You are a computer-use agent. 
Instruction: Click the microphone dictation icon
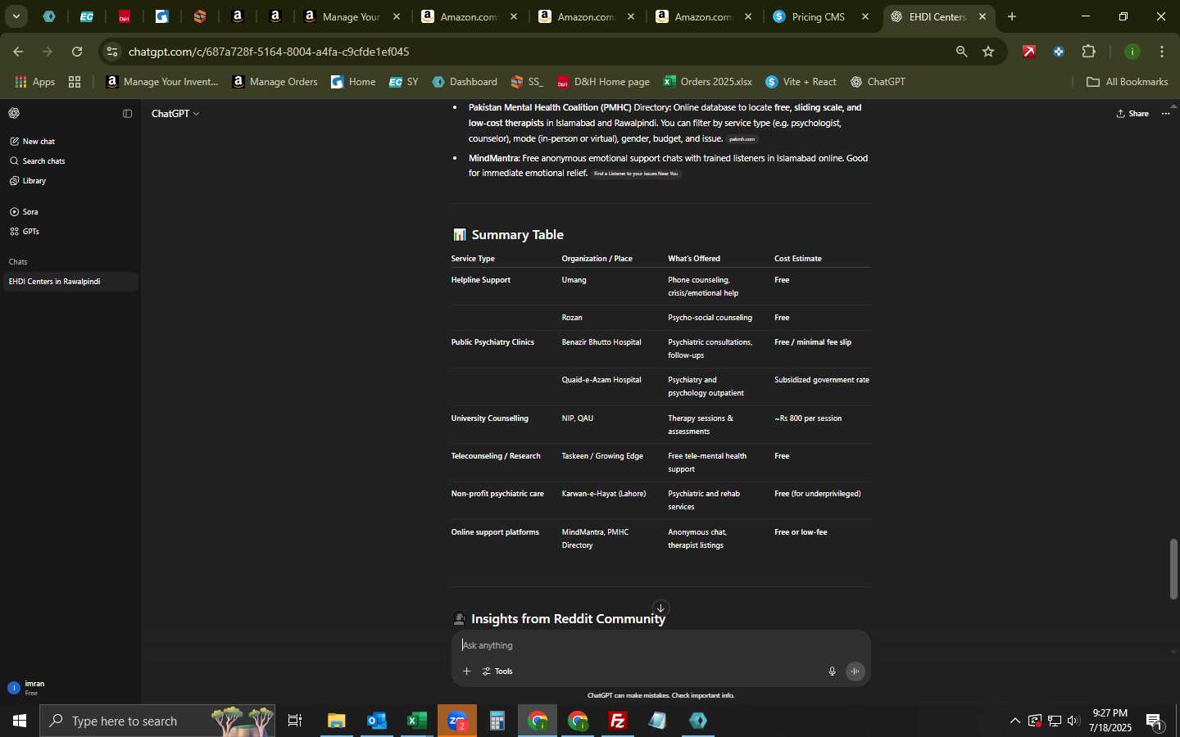tap(832, 671)
